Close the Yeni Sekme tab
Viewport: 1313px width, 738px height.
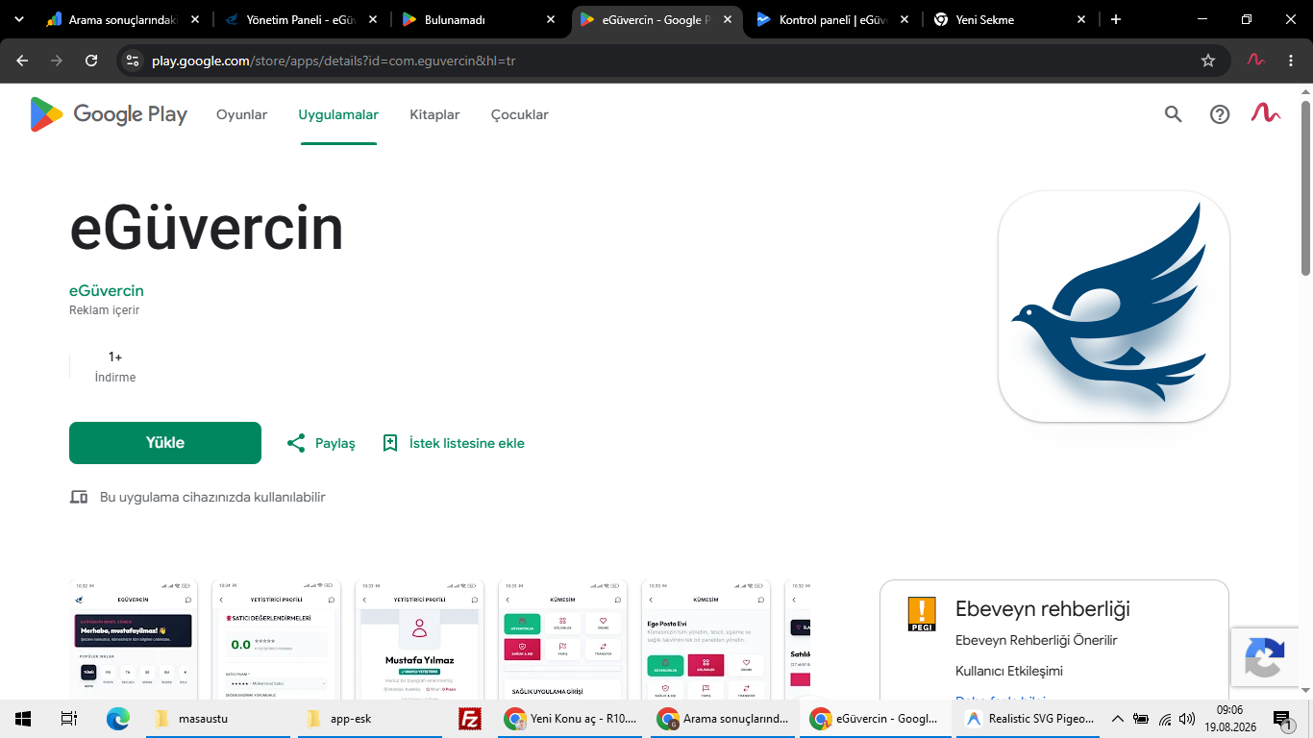(x=1081, y=19)
